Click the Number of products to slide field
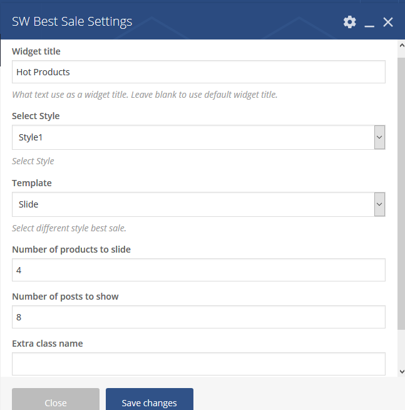 [x=198, y=270]
